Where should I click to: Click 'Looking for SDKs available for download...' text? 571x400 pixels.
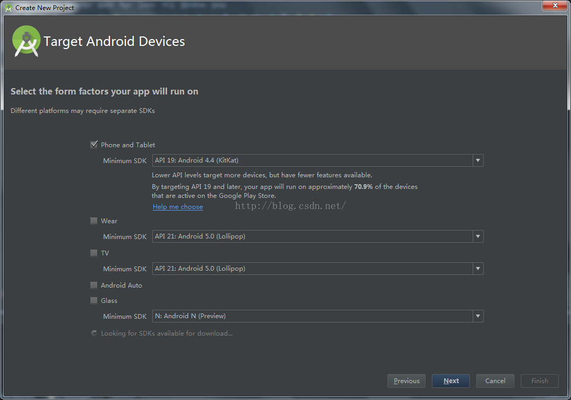click(167, 334)
